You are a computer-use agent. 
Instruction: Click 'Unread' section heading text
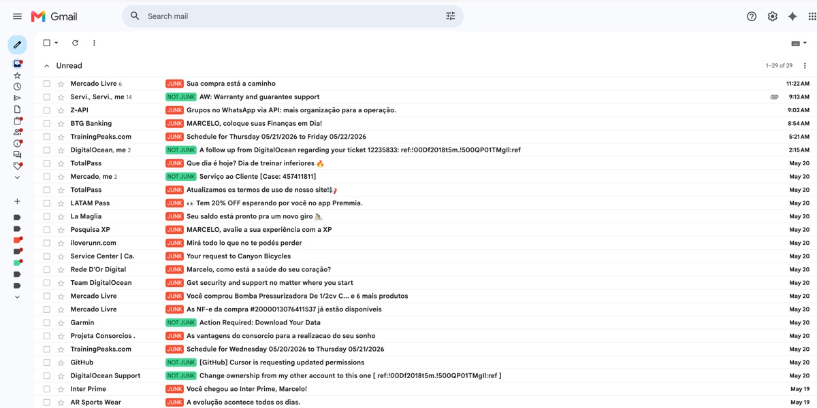[69, 66]
